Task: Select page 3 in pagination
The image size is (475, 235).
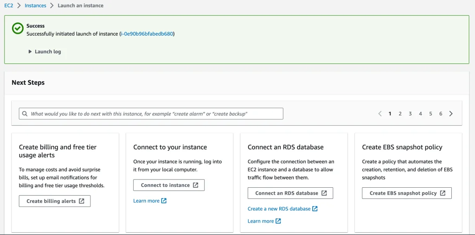Action: click(x=410, y=114)
